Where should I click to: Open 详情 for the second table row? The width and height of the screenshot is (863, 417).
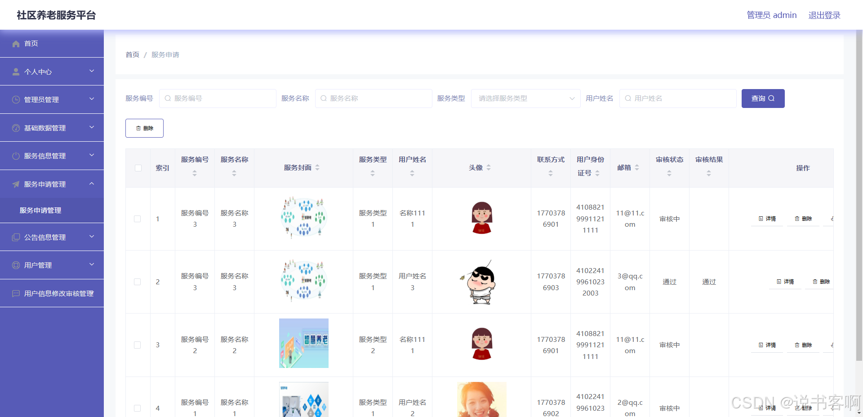pos(785,282)
